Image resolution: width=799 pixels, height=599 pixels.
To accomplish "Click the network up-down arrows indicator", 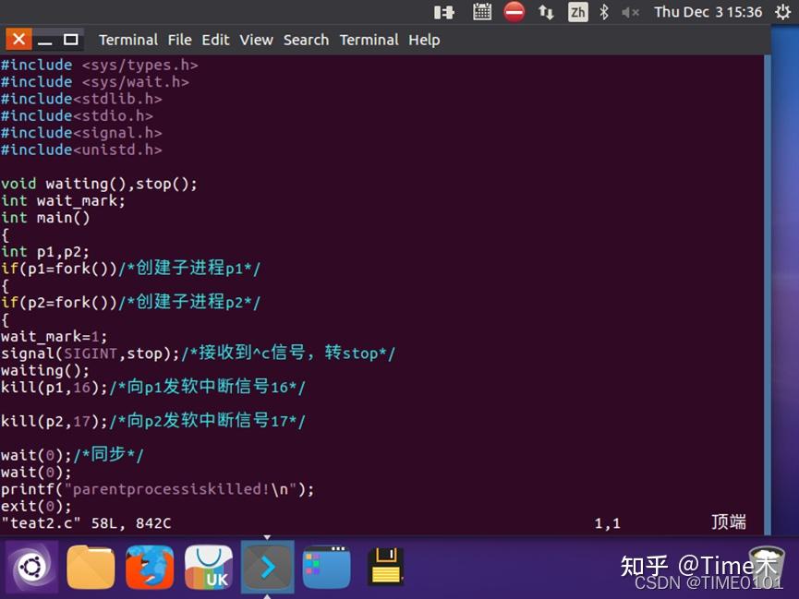I will click(x=547, y=12).
